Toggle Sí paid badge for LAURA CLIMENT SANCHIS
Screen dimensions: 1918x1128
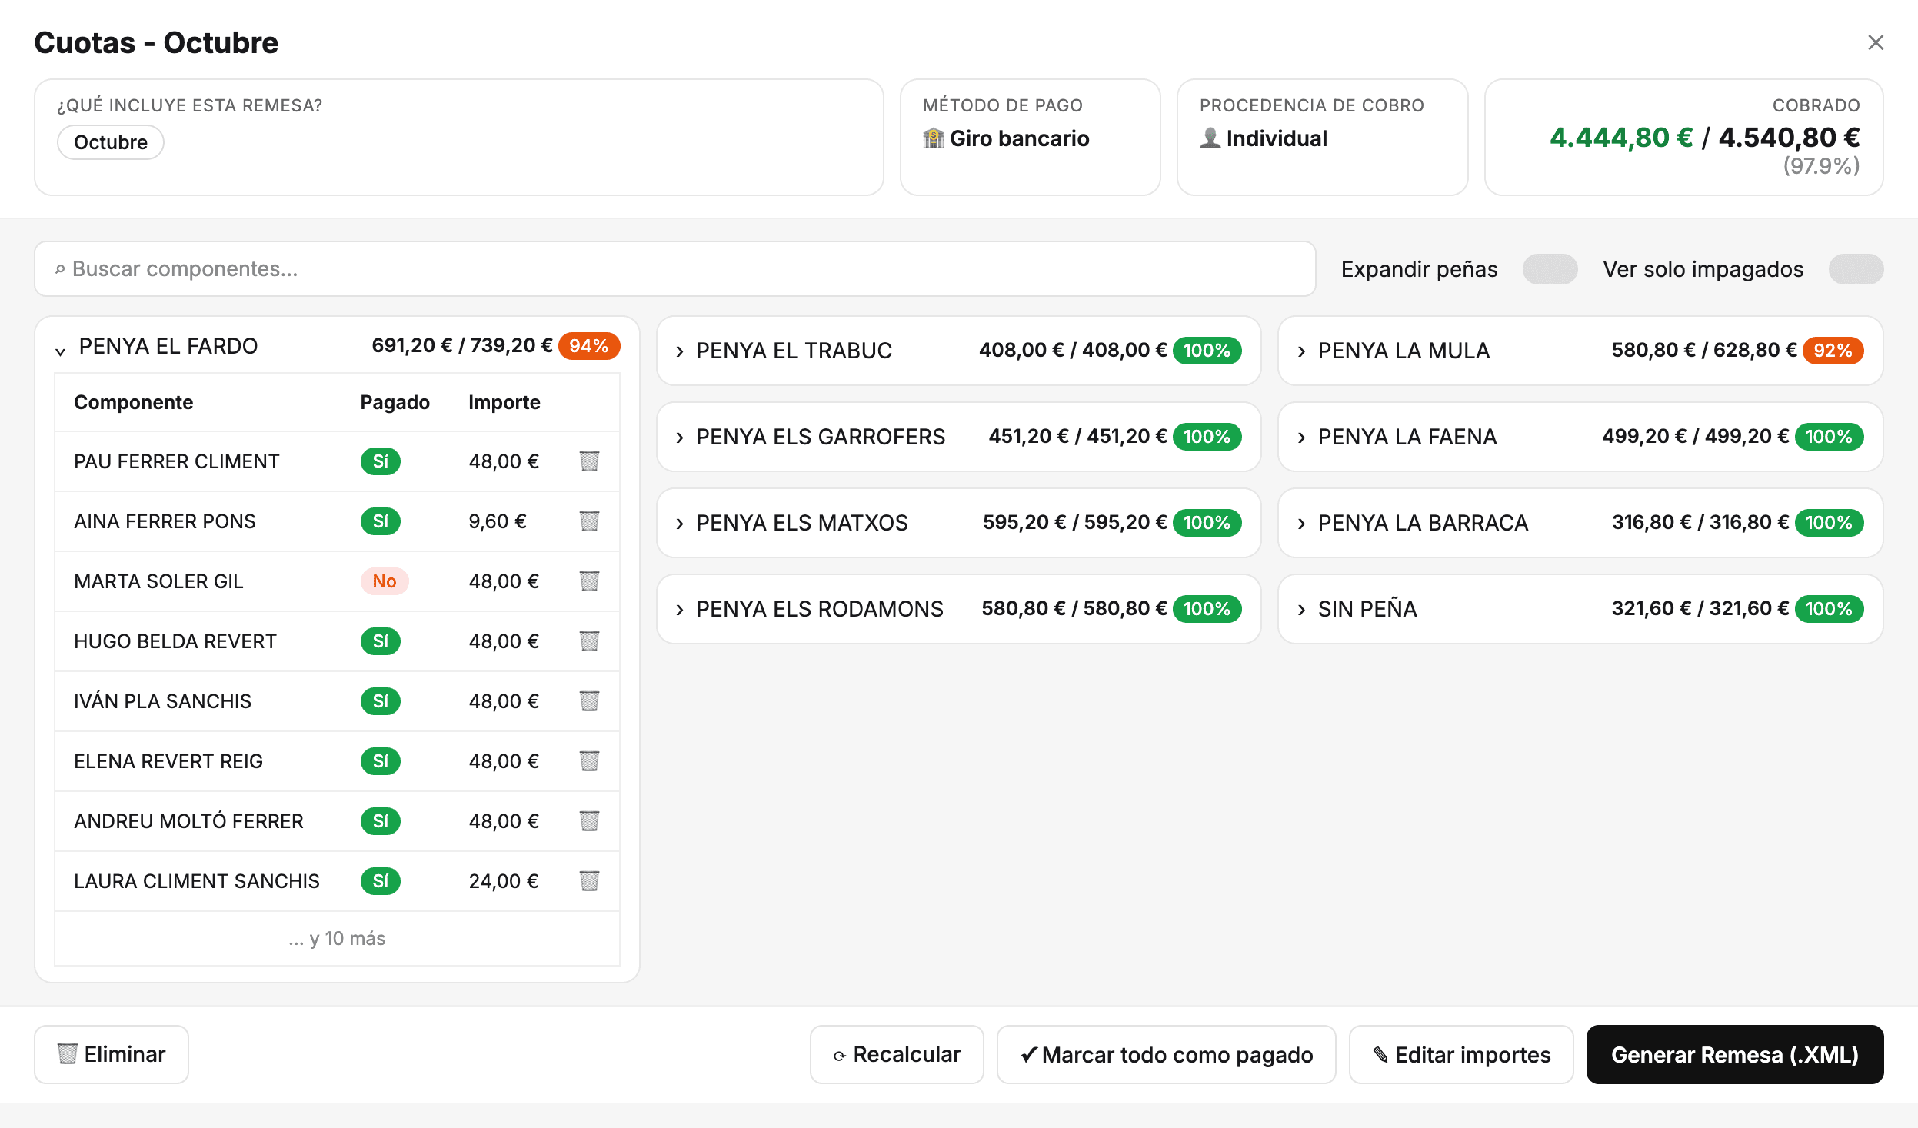click(x=381, y=881)
